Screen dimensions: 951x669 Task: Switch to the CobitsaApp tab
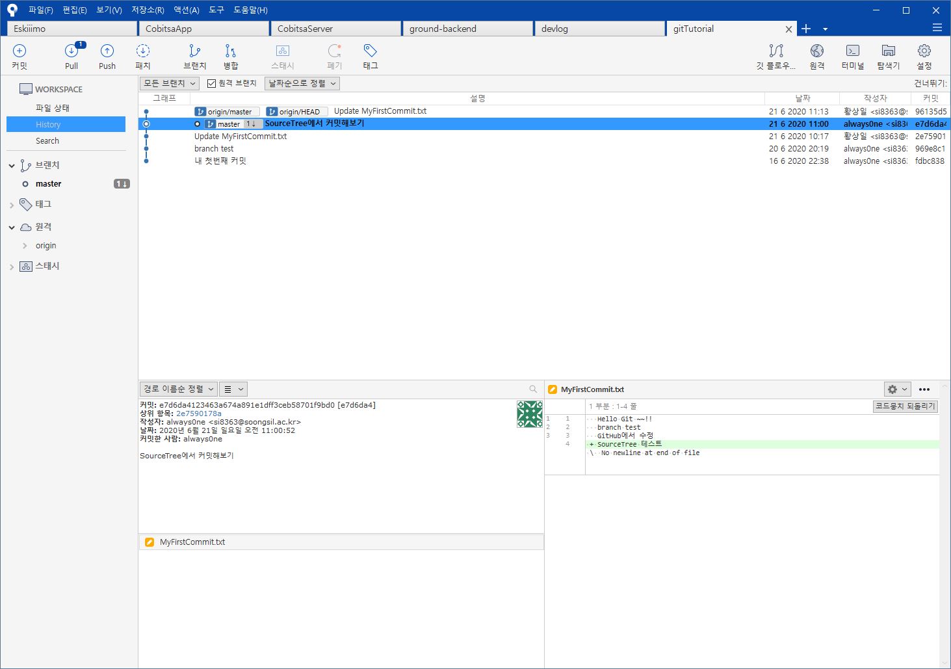point(204,29)
